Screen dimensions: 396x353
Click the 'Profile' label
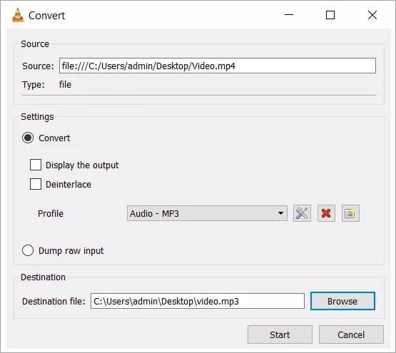(51, 213)
